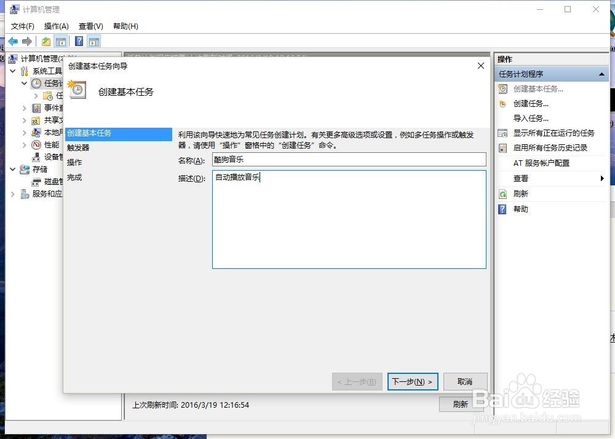Open the 文件(F) menu

click(22, 26)
